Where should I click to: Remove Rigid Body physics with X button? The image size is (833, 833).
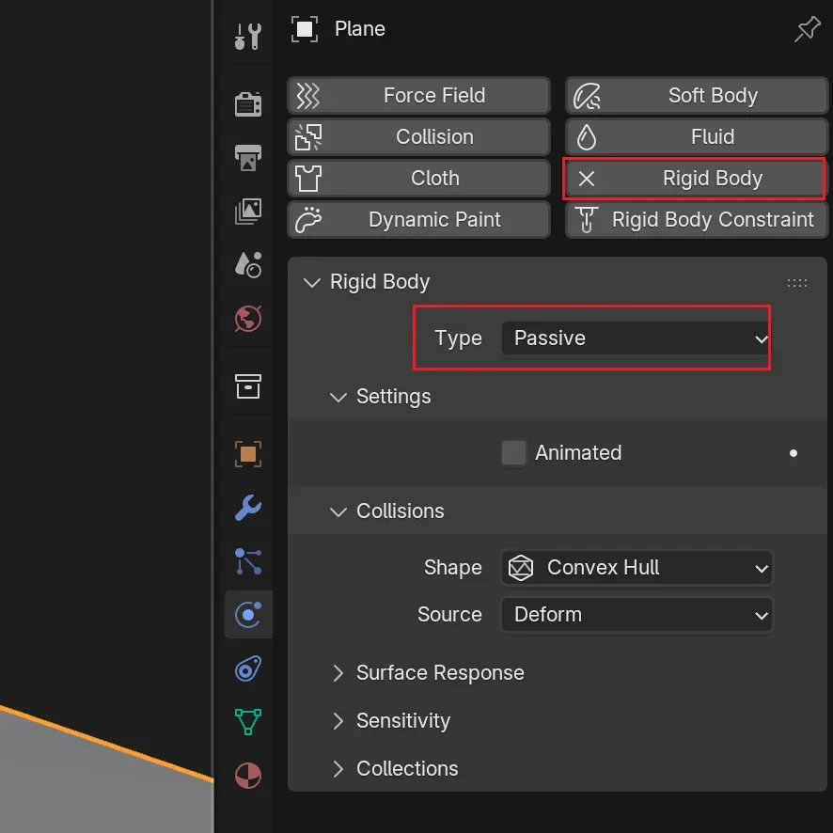tap(587, 179)
